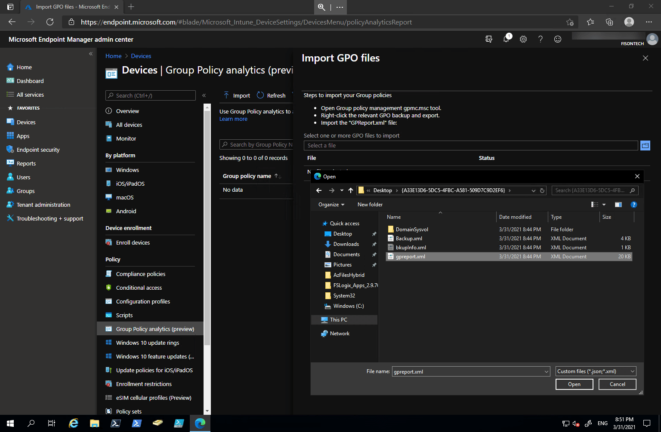Open the notifications bell icon
661x432 pixels.
coord(506,39)
